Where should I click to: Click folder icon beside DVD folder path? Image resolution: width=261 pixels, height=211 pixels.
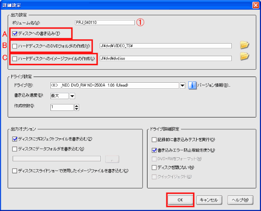click(x=244, y=45)
